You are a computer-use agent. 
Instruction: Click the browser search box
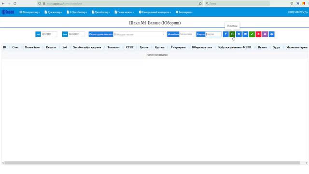click(x=237, y=3)
